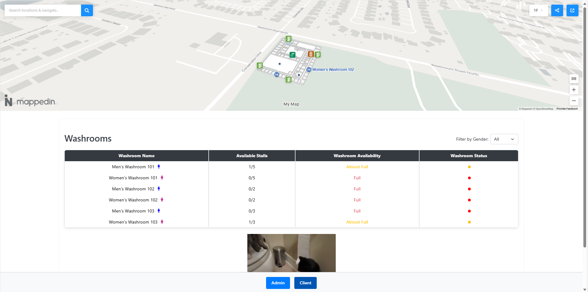Open map in new window icon
Viewport: 588px width, 292px height.
572,10
